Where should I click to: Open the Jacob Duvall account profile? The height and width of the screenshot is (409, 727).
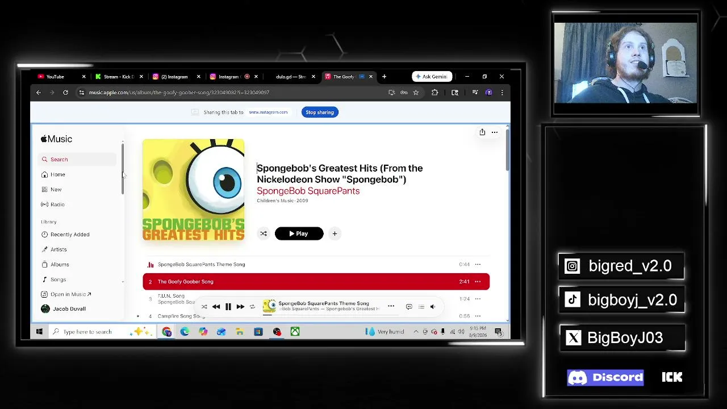coord(64,309)
